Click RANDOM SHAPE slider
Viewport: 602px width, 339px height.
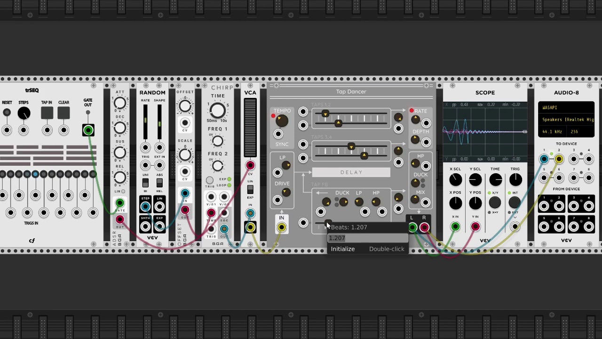click(159, 121)
